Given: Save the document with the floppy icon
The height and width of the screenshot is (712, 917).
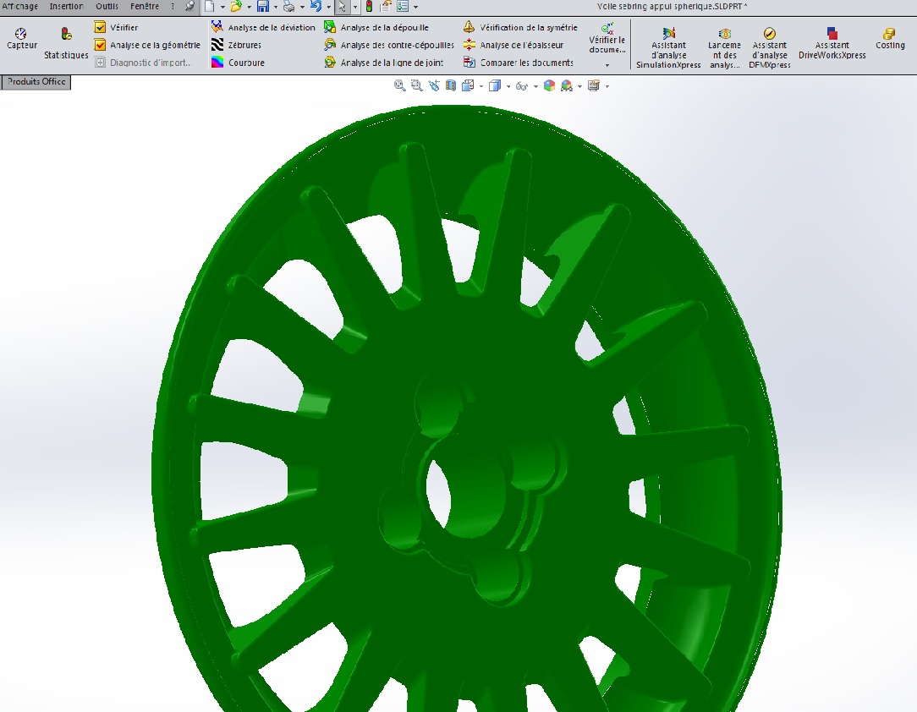Looking at the screenshot, I should tap(263, 7).
